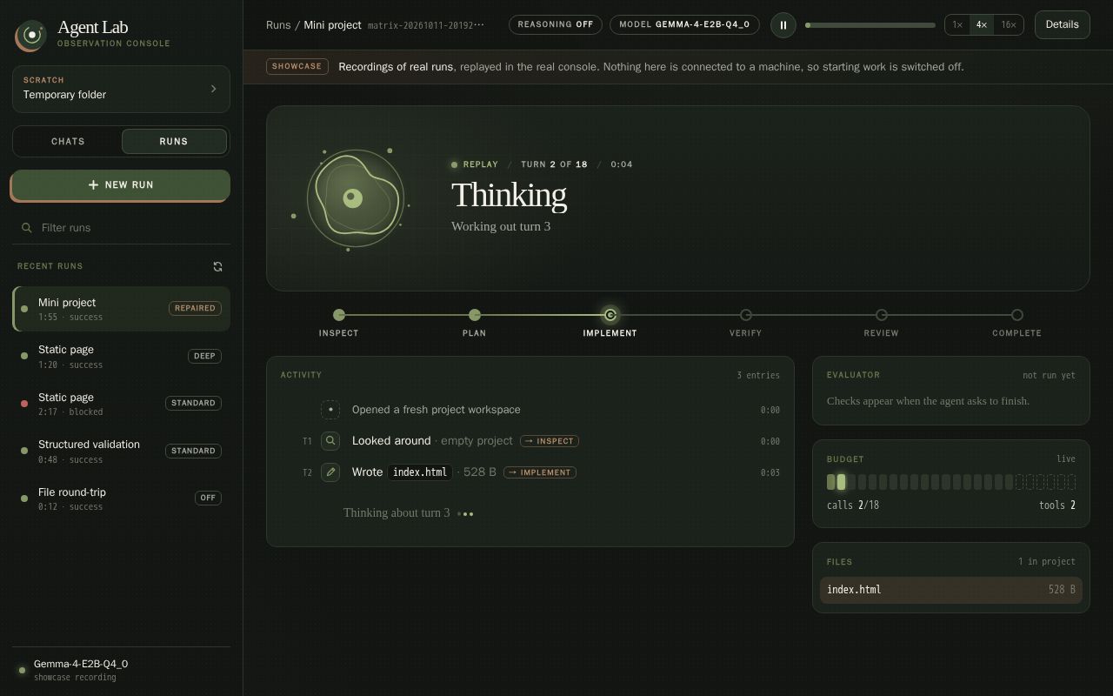The height and width of the screenshot is (696, 1113).
Task: Click the thinking orb animation
Action: pos(352,197)
